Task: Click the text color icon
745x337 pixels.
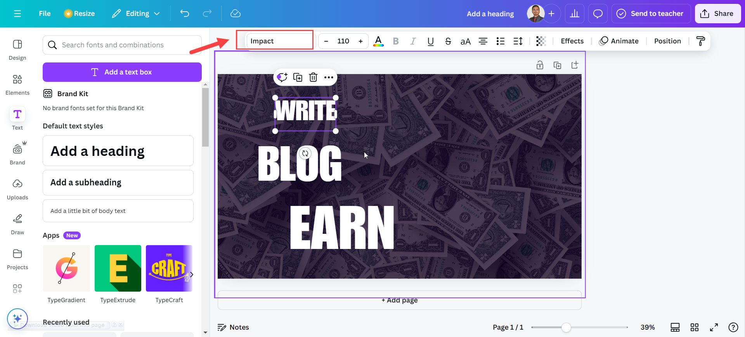Action: pyautogui.click(x=378, y=41)
